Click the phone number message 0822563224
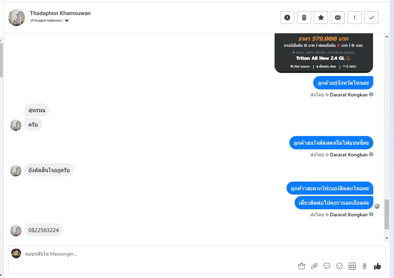394x278 pixels. [44, 230]
